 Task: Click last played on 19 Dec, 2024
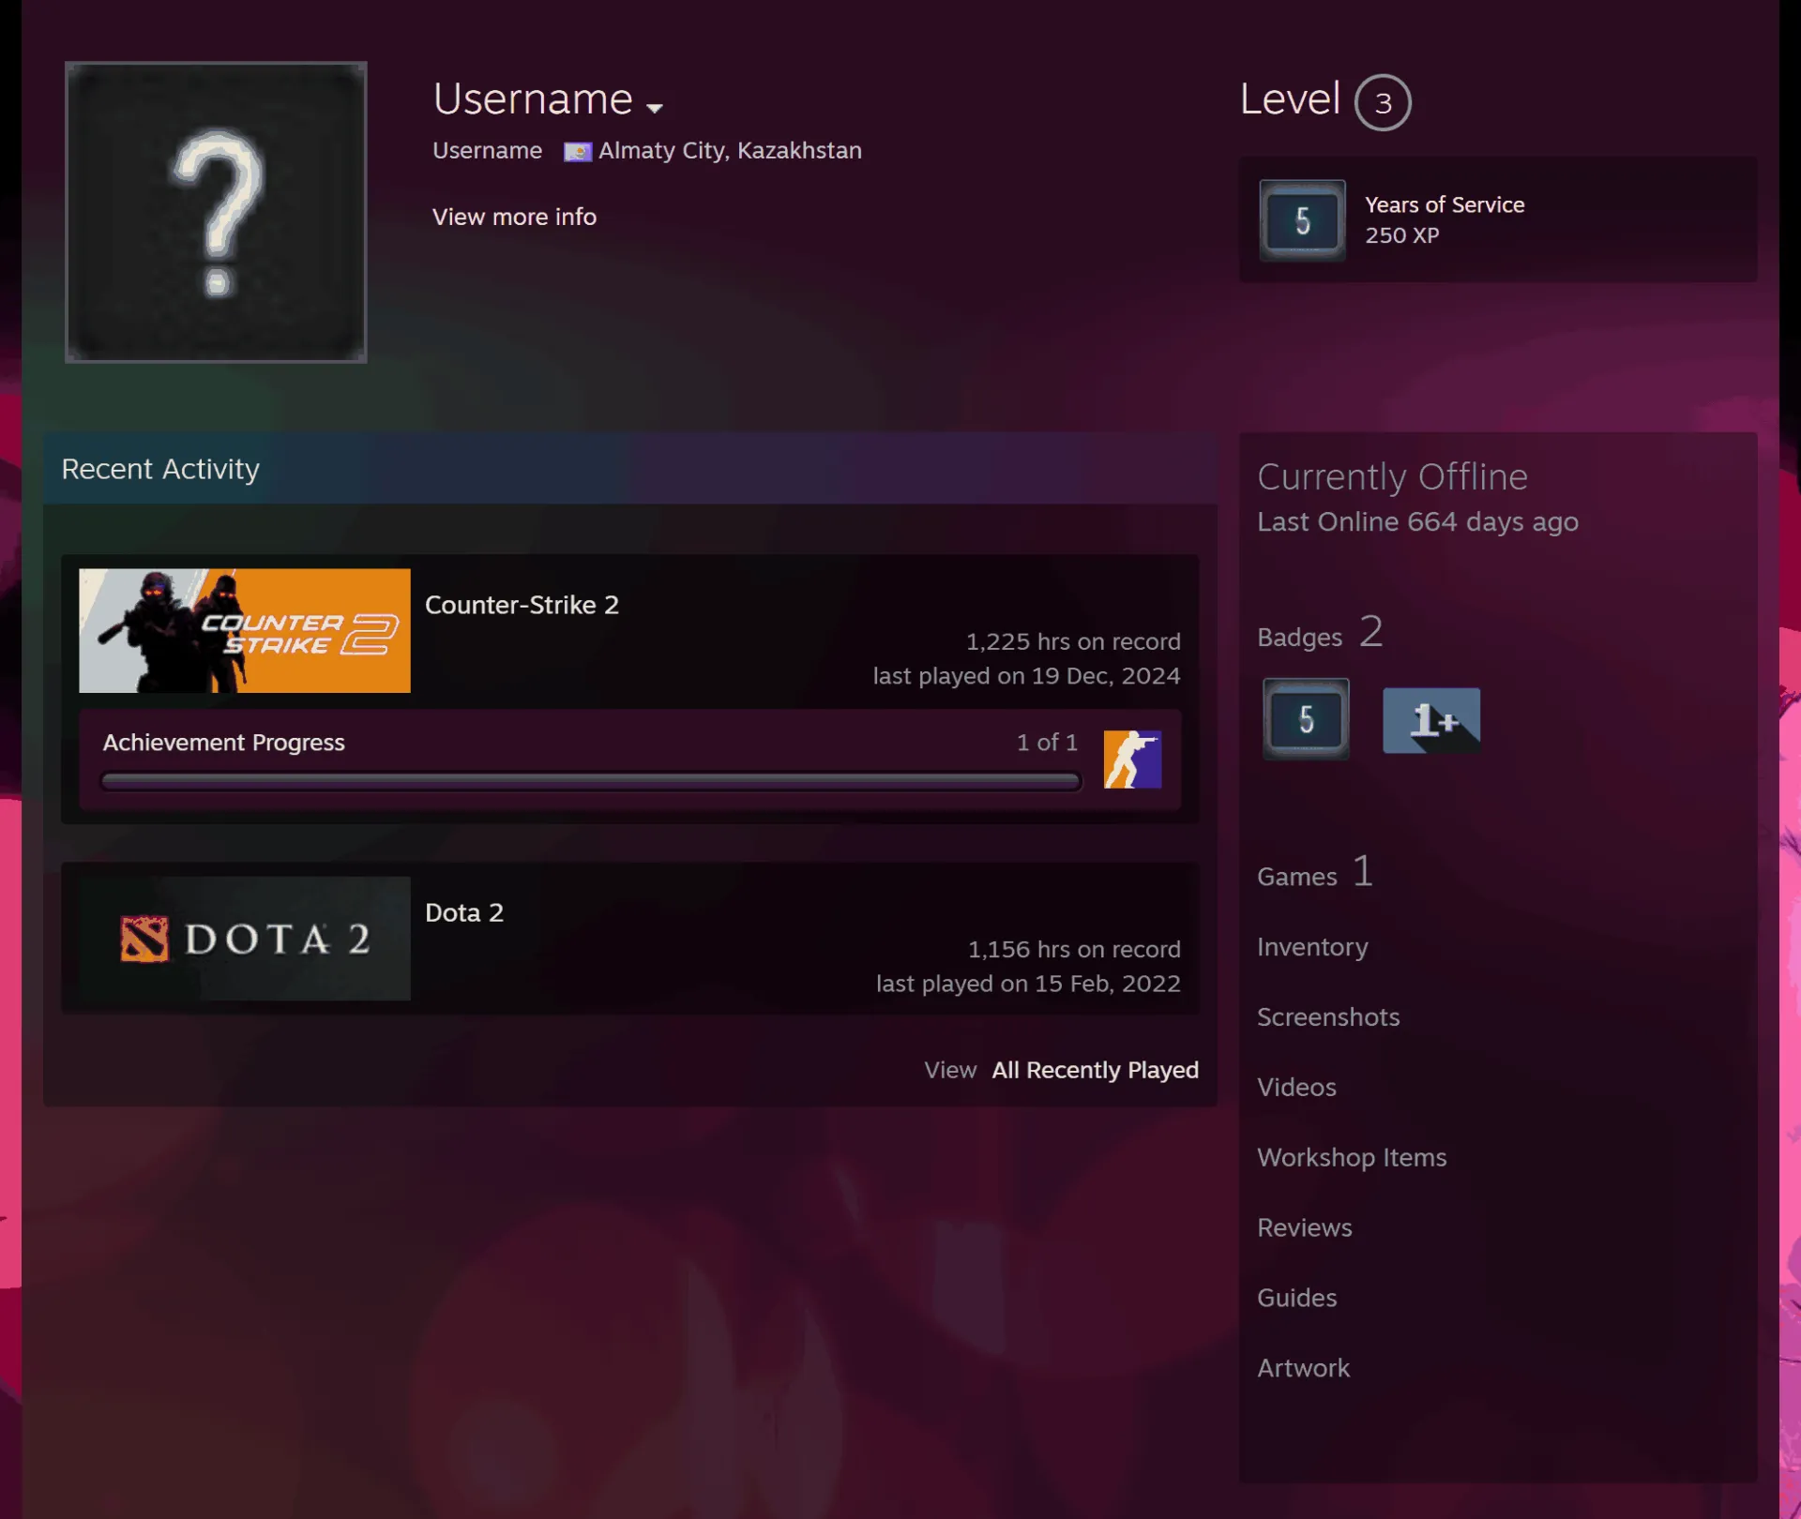point(1026,676)
